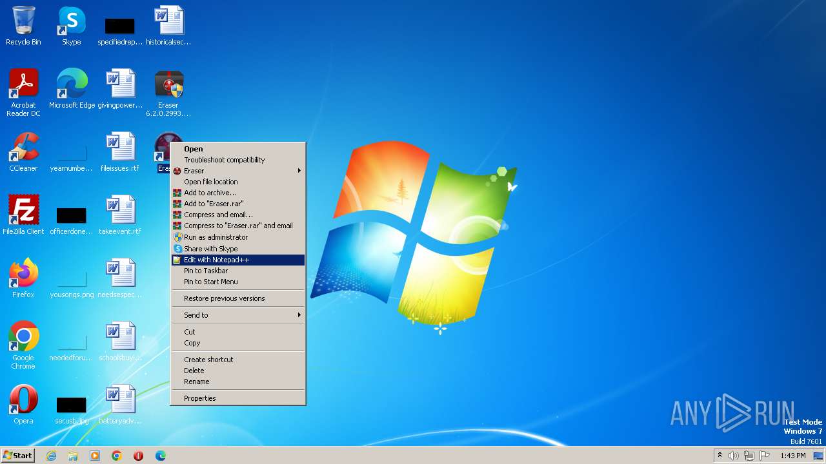The height and width of the screenshot is (464, 826).
Task: Select the Eraser 6.2.0.2993 installer icon
Action: (x=168, y=93)
